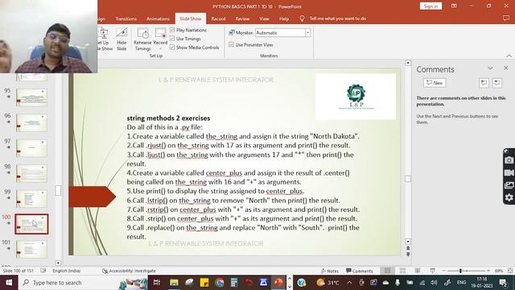The image size is (515, 290).
Task: Toggle Comments from status bar
Action: point(360,271)
